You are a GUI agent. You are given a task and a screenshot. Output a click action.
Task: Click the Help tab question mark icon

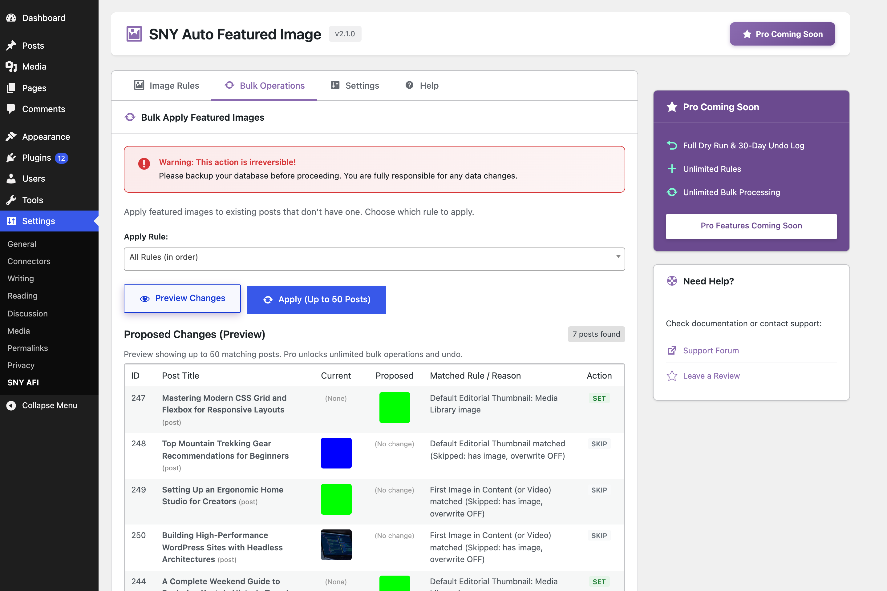click(x=410, y=85)
